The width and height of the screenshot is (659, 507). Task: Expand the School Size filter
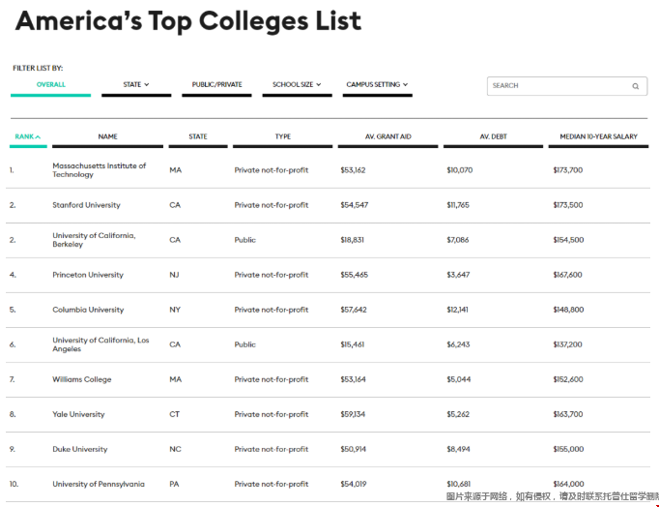tap(297, 84)
